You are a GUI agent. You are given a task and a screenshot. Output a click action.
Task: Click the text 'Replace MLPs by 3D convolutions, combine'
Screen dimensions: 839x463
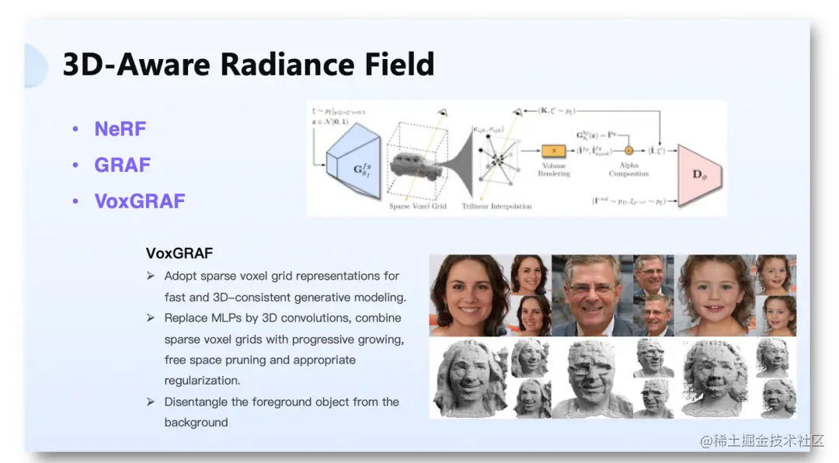tap(283, 318)
